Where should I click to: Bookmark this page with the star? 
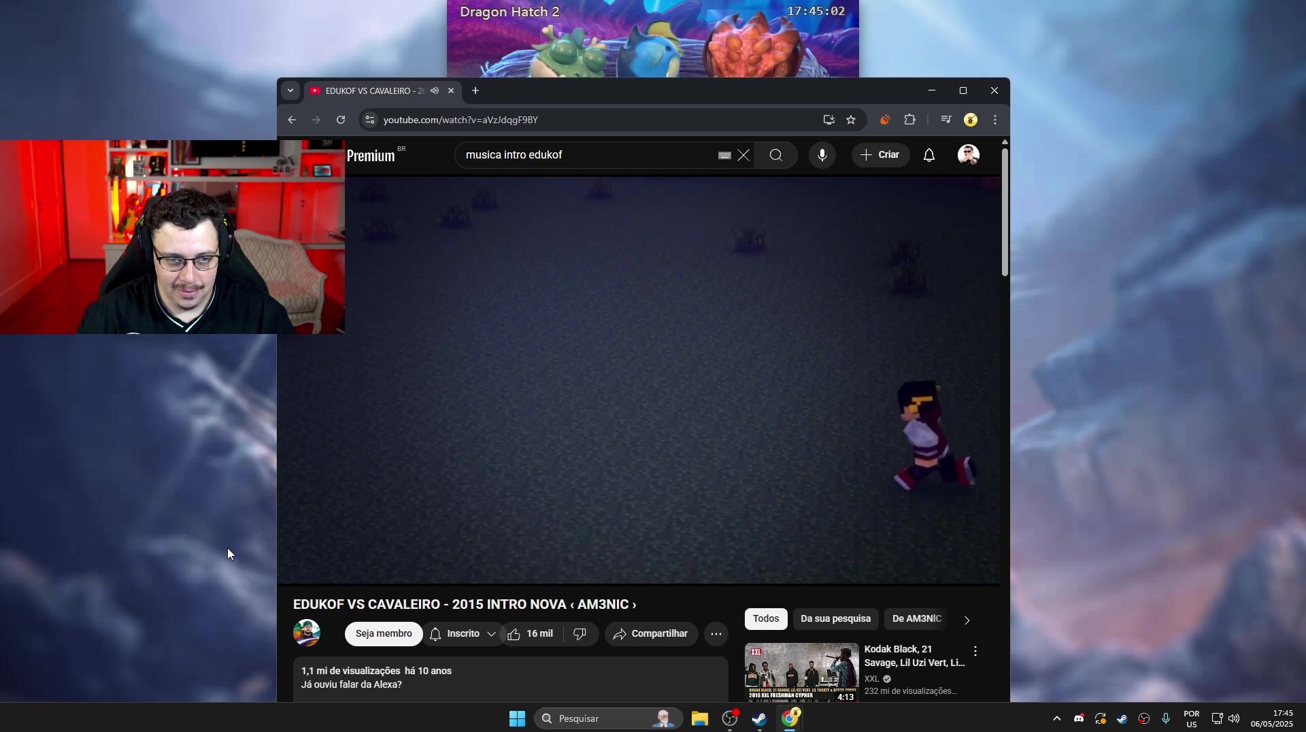click(851, 120)
